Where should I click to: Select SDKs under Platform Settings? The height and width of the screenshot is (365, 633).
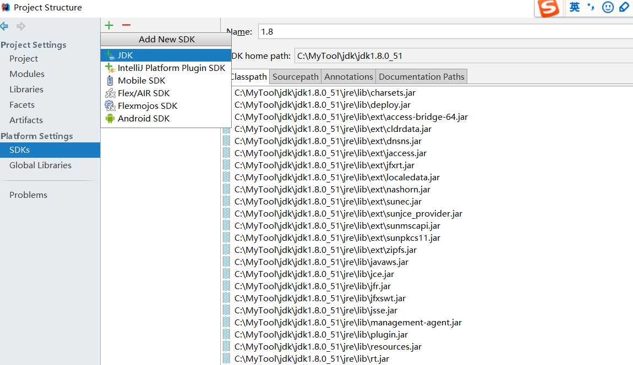[50, 150]
